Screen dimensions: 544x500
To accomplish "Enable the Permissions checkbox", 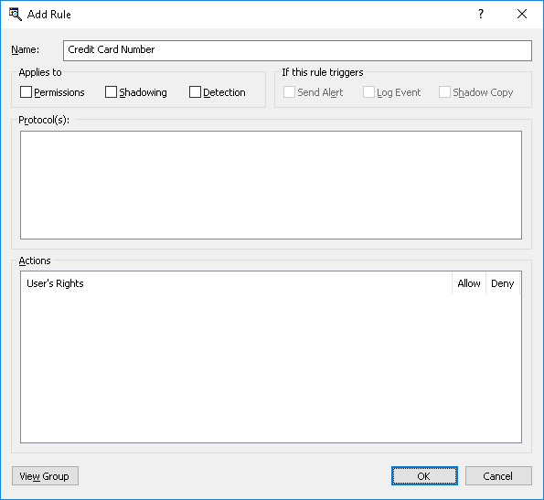I will pos(26,92).
